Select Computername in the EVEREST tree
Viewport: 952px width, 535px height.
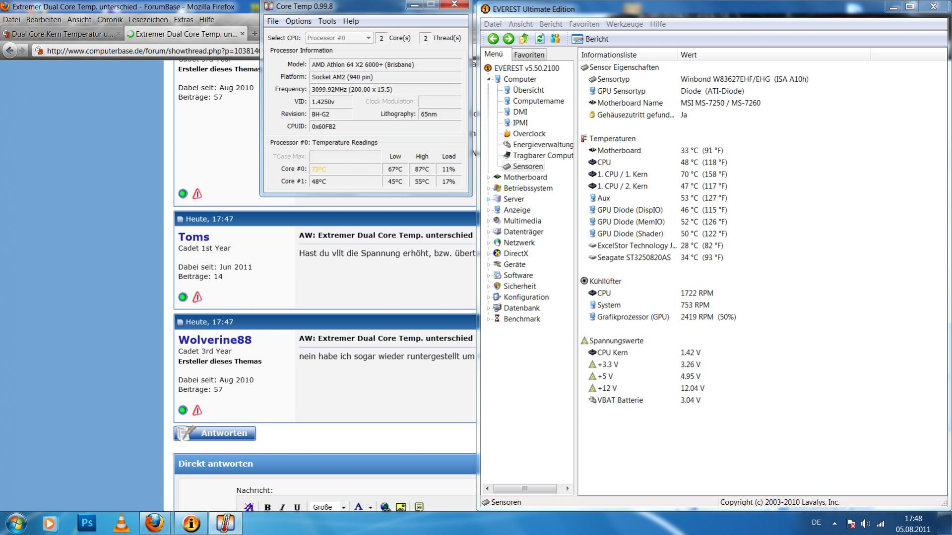(538, 101)
